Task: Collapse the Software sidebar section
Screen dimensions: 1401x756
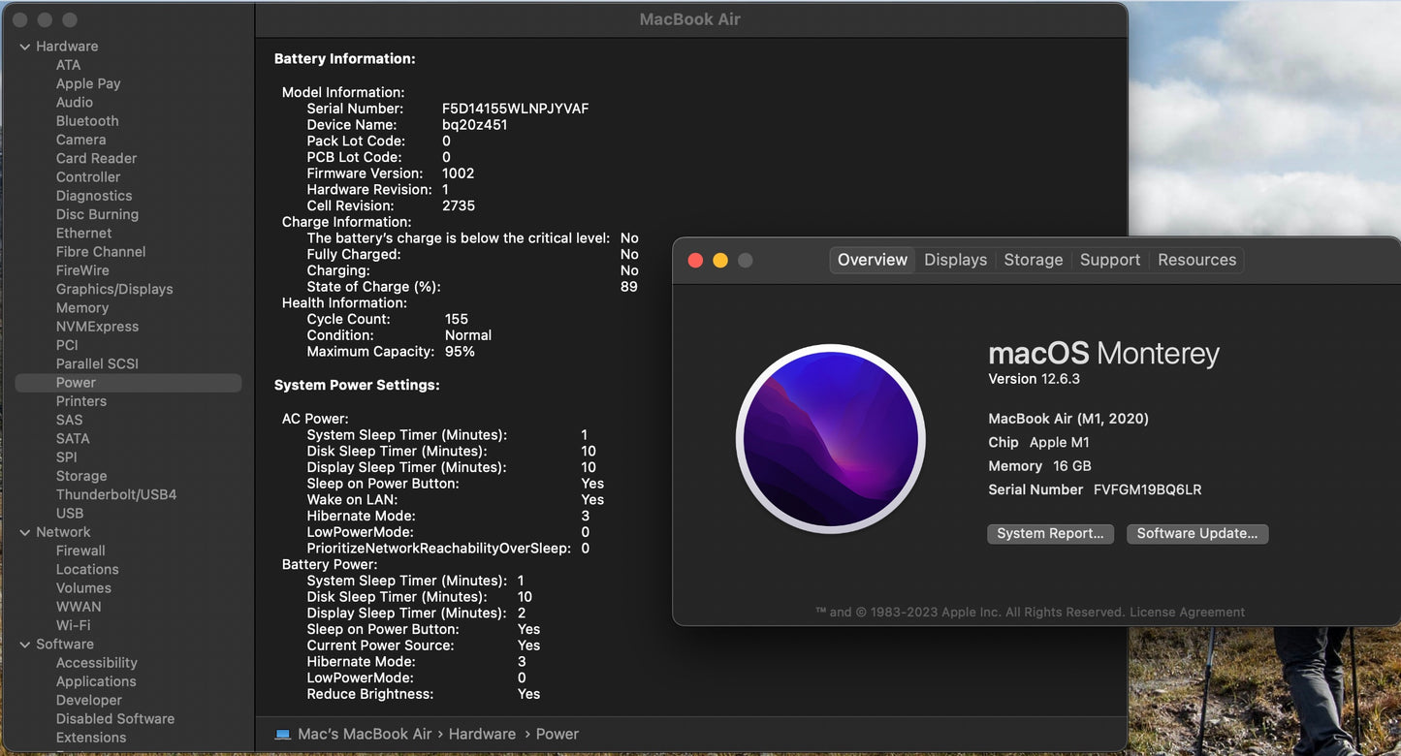Action: pyautogui.click(x=24, y=645)
